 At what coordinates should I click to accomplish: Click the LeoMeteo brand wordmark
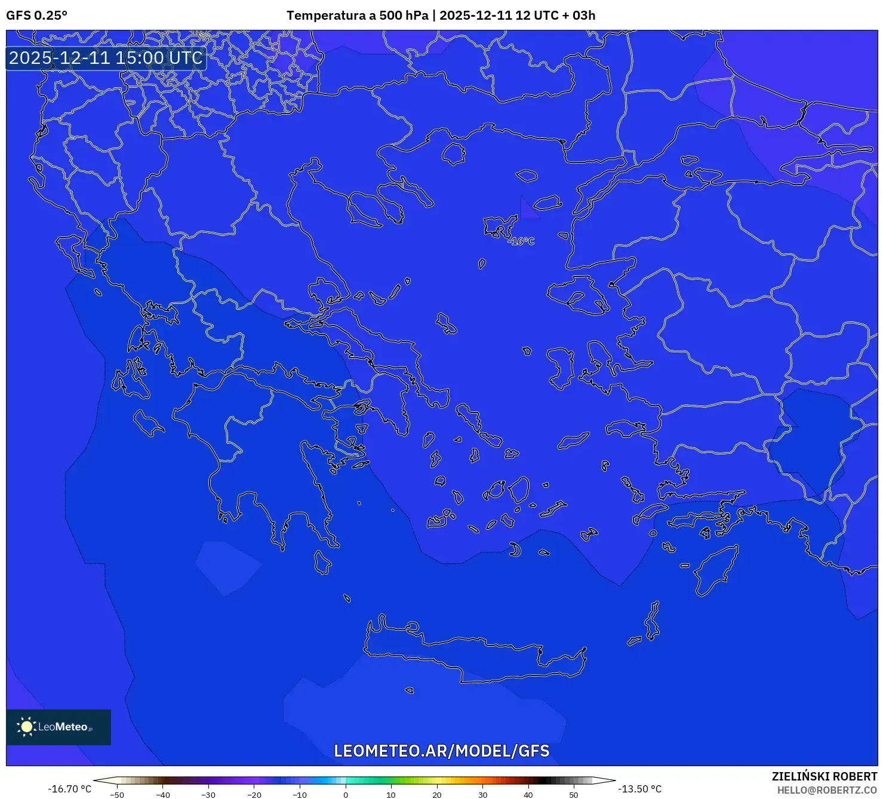pyautogui.click(x=64, y=726)
